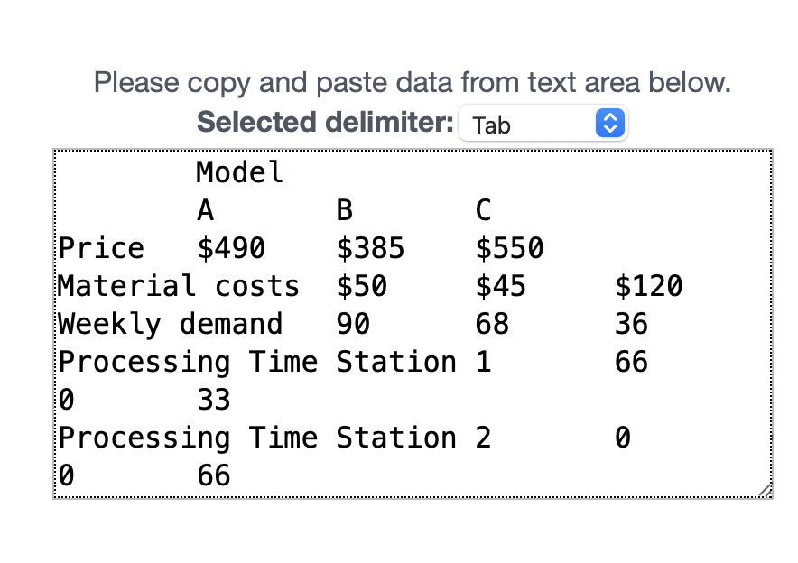Screen dimensions: 798x563
Task: Click the blue stepper chevrons on delimiter selector
Action: pyautogui.click(x=610, y=123)
